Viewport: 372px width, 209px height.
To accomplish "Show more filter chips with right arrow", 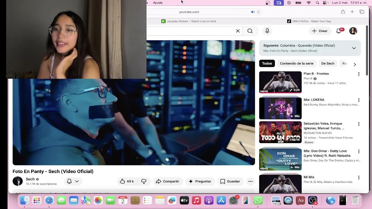I will (x=355, y=64).
